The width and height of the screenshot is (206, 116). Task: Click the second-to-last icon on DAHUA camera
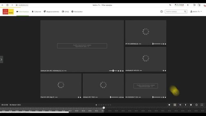(x=121, y=71)
